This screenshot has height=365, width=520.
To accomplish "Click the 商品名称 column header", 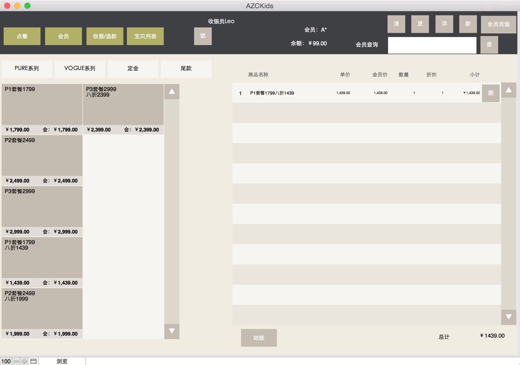I will [258, 75].
